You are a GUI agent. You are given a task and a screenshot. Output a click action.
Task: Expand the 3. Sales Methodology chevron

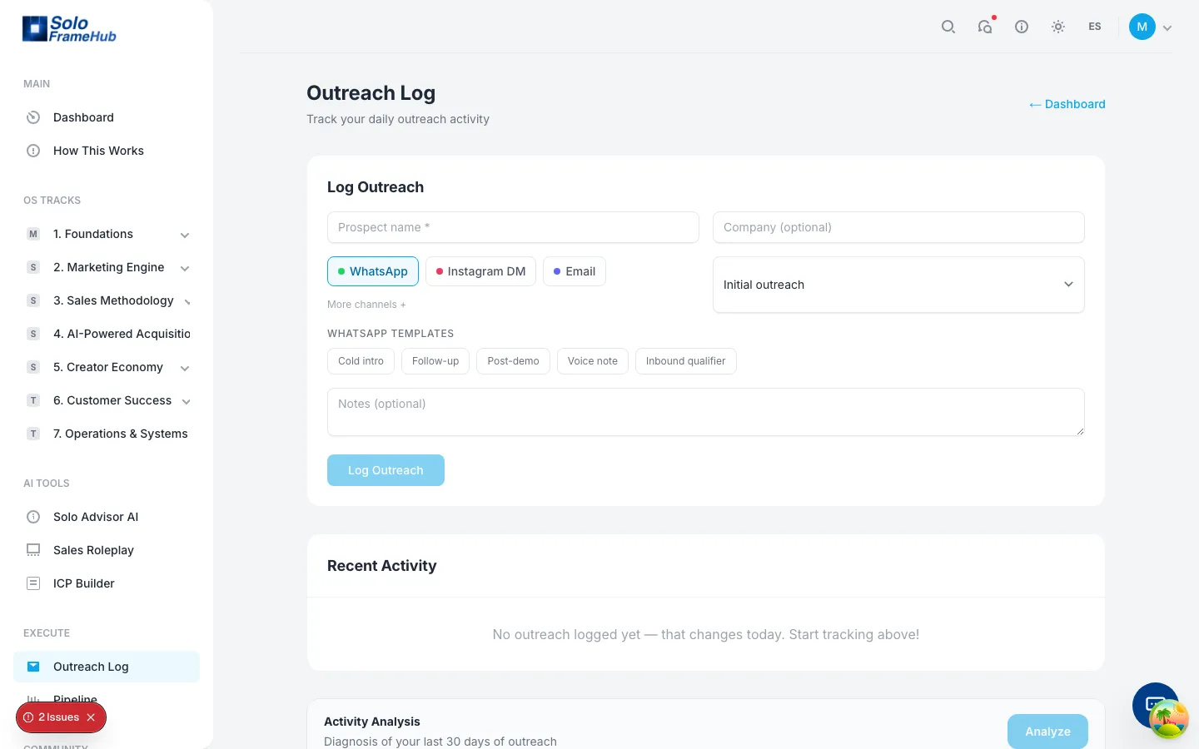coord(187,302)
